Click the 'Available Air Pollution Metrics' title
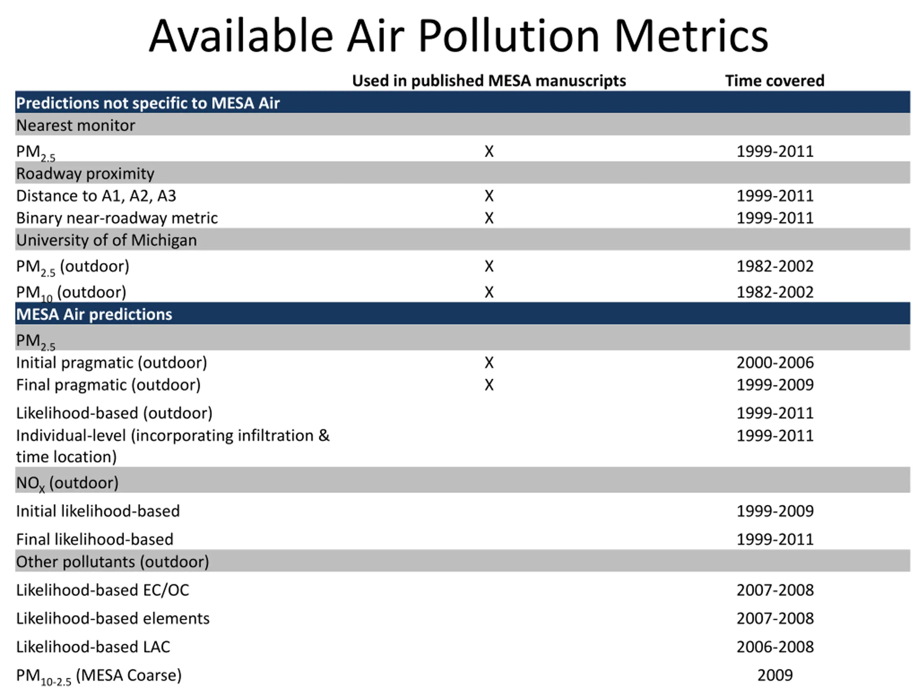Viewport: 918px width, 688px height. [x=459, y=36]
